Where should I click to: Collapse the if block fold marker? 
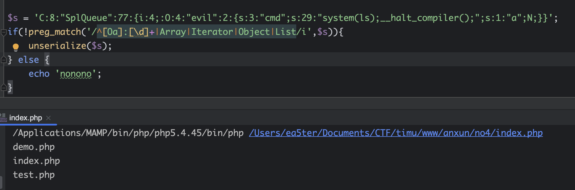[x=4, y=32]
